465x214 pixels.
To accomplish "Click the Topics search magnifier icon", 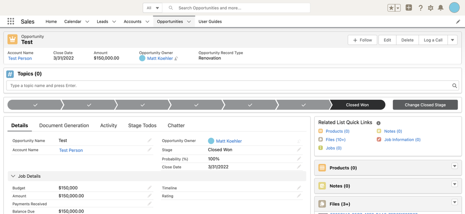I will coord(454,85).
